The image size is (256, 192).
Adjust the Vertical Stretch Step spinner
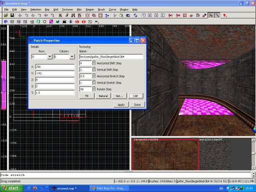(94, 82)
